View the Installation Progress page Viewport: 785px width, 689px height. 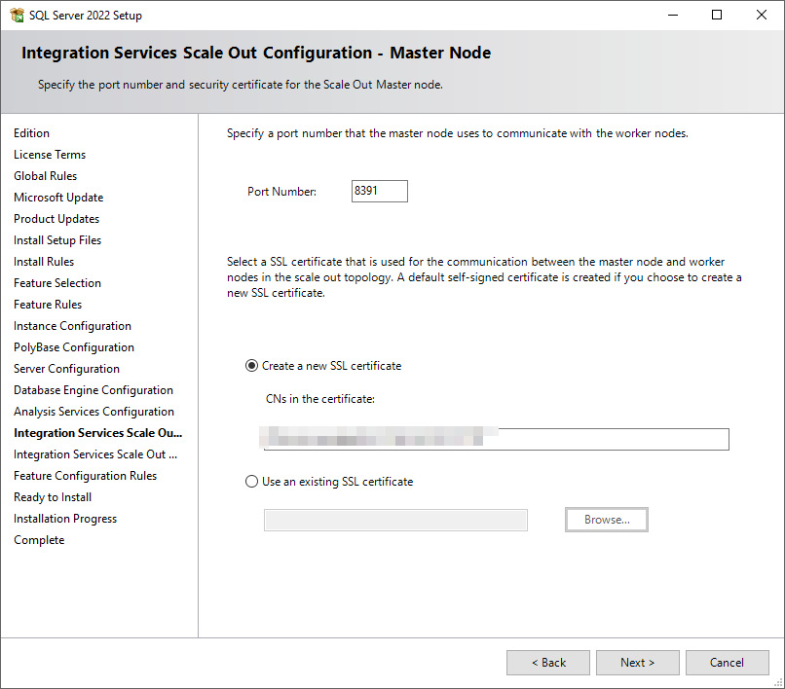[65, 518]
